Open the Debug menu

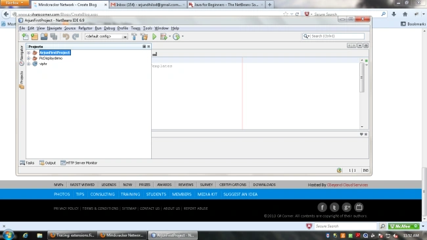pyautogui.click(x=110, y=28)
